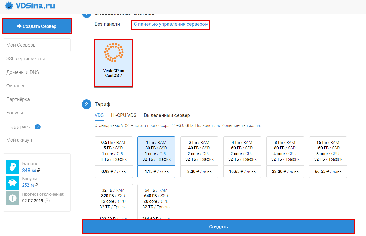The width and height of the screenshot is (366, 236).
Task: Click the 0.98 ₽ / день price
Action: click(x=114, y=172)
